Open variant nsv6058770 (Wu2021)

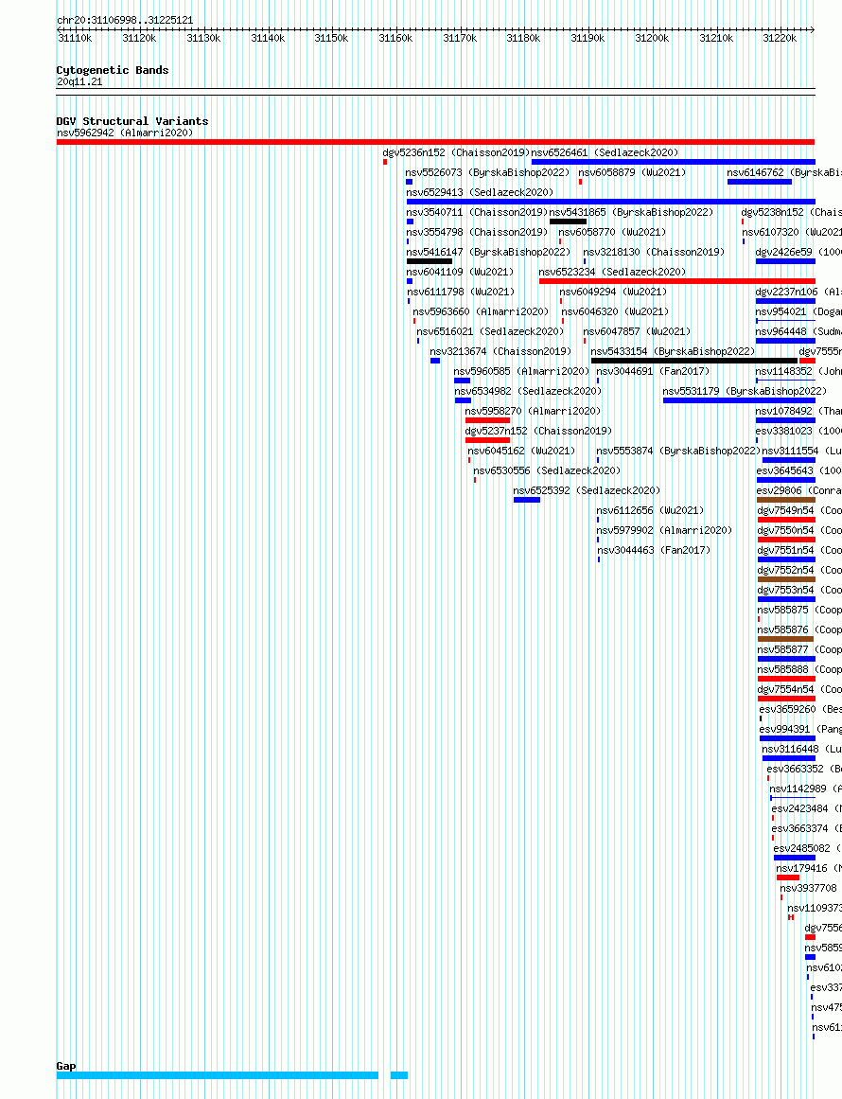[x=612, y=232]
